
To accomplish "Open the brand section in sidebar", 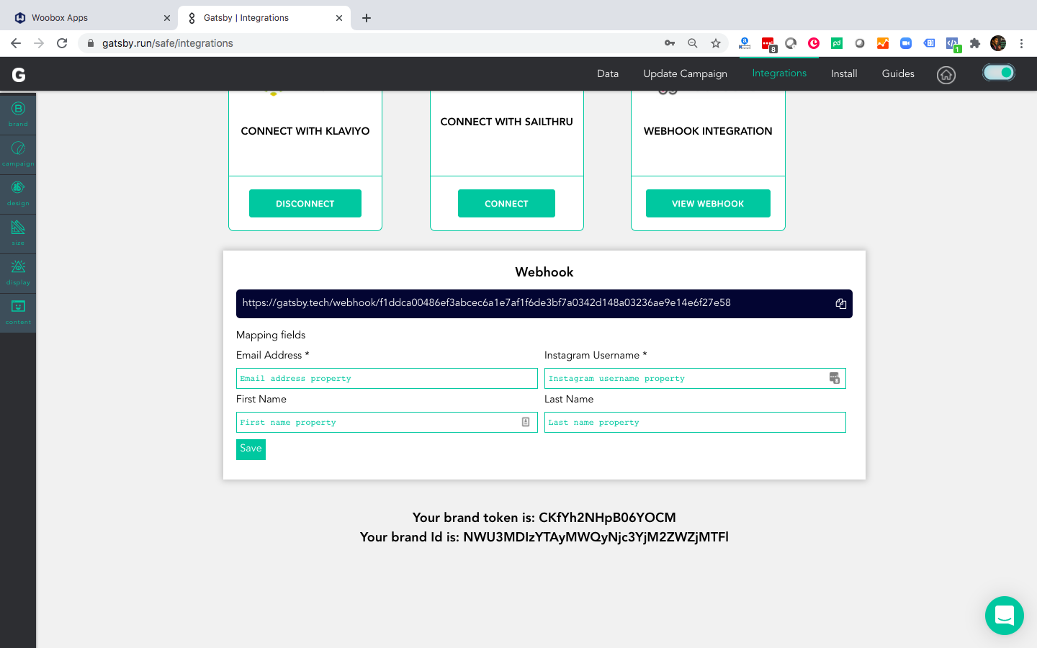I will [18, 114].
